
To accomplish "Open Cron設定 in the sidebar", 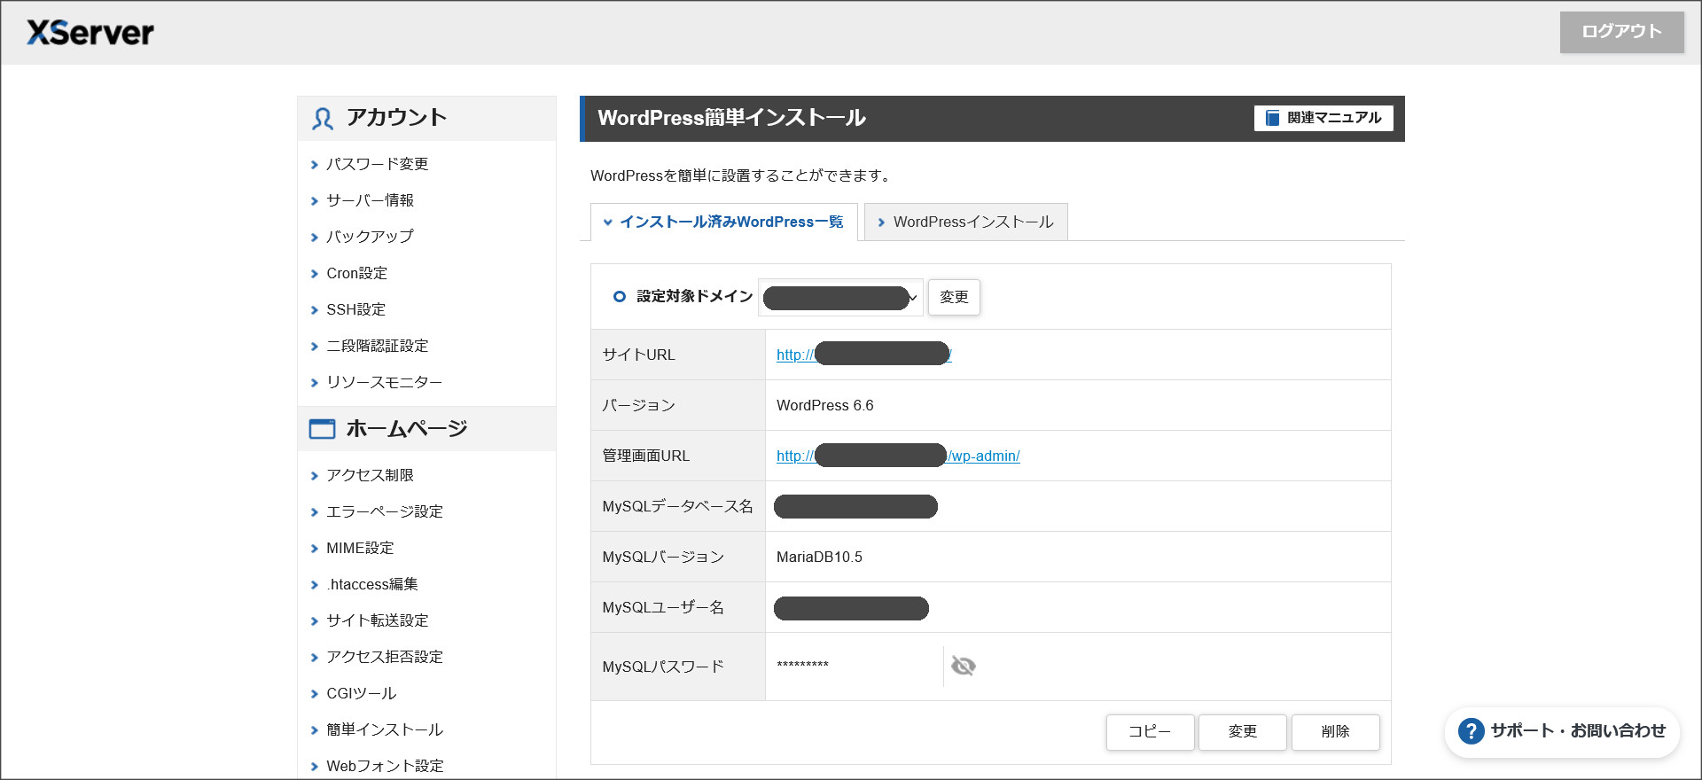I will click(356, 273).
